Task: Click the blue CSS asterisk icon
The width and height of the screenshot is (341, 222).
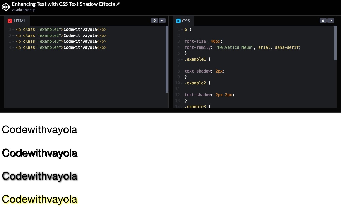Action: [179, 21]
